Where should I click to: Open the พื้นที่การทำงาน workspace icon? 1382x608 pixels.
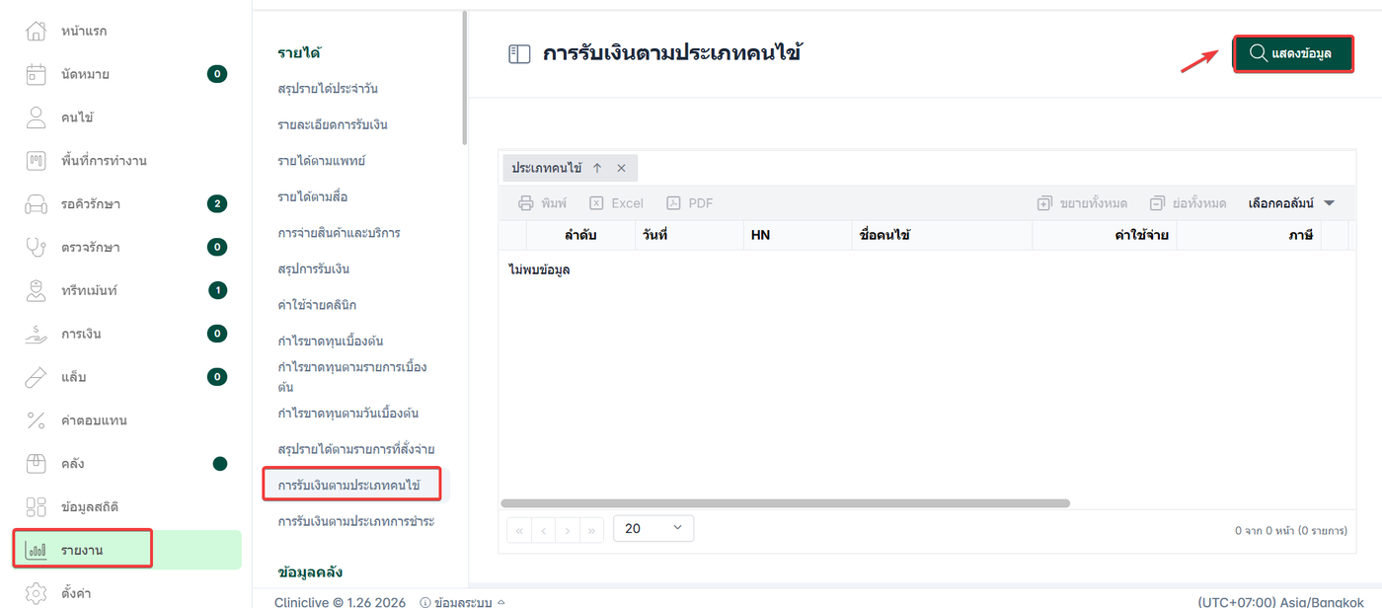click(36, 160)
